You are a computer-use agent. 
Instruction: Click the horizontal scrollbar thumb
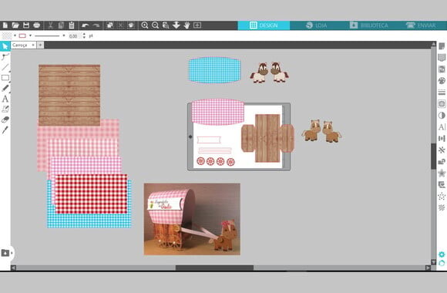214,268
